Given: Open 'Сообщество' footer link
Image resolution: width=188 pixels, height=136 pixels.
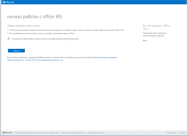Looking at the screenshot, I should 171,133.
